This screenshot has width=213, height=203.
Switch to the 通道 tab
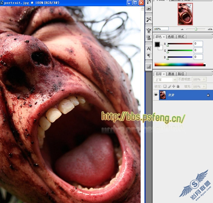tap(171, 74)
